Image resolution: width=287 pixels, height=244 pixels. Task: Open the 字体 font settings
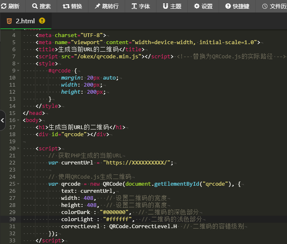click(141, 6)
